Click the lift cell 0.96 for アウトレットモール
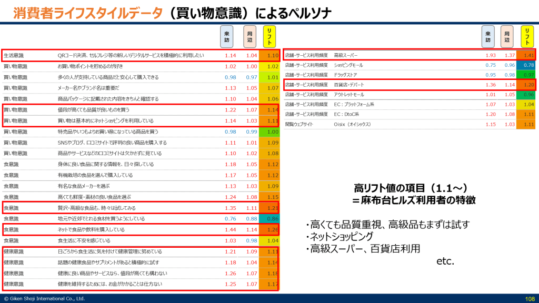Screen dimensions: 539x303 click(x=526, y=95)
